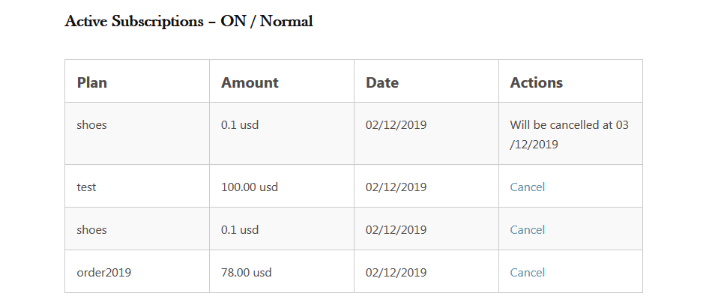Click the 100.00 usd amount cell
The image size is (712, 308).
[x=250, y=187]
